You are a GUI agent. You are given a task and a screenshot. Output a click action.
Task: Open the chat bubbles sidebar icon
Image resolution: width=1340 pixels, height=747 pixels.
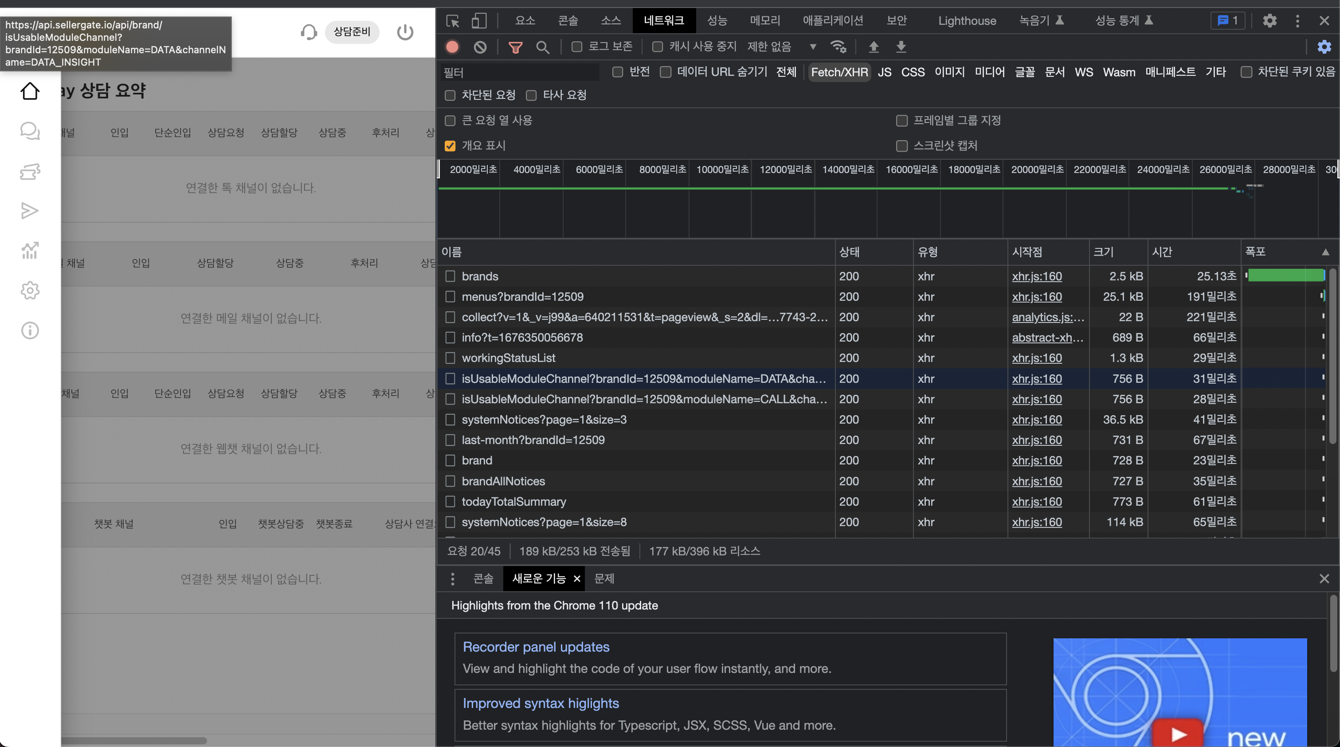[x=30, y=131]
